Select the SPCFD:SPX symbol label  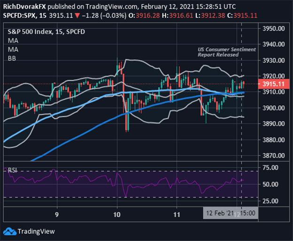(x=19, y=16)
